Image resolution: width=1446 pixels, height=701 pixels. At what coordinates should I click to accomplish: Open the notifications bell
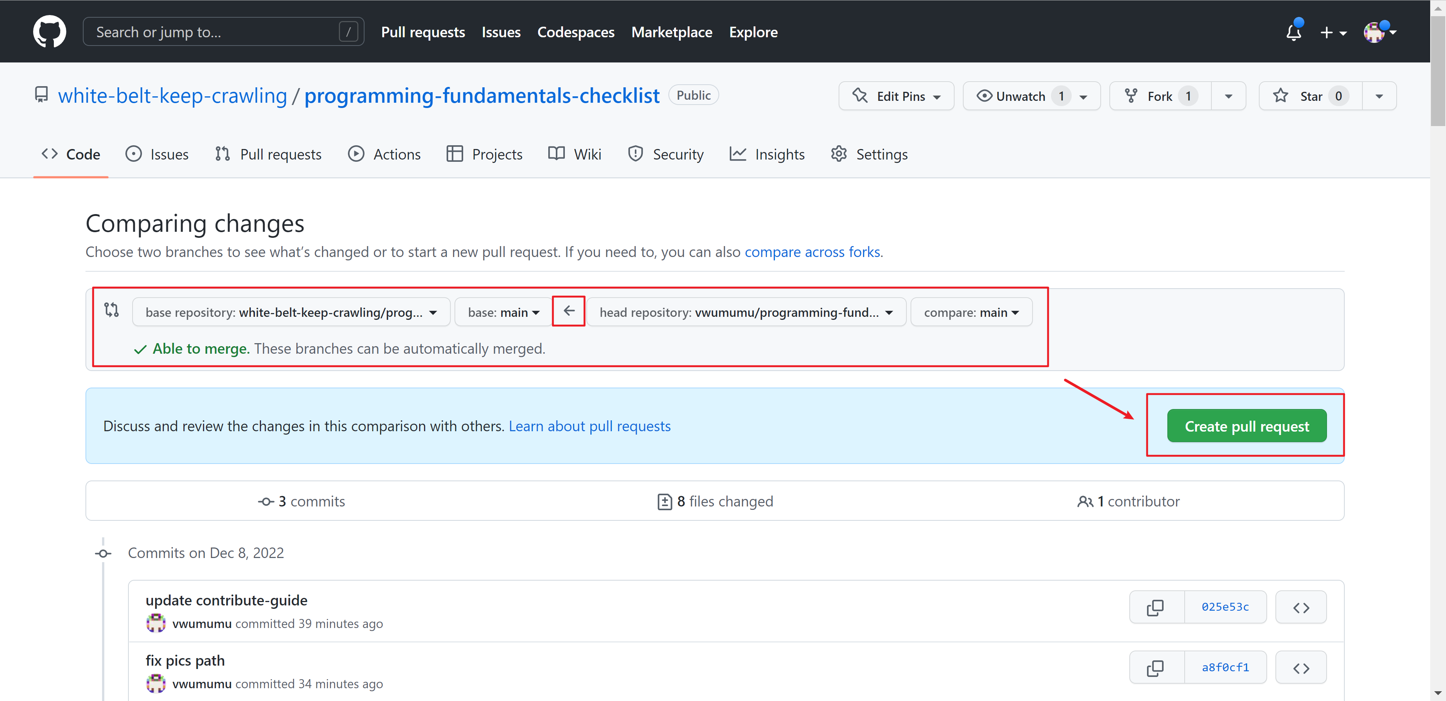tap(1293, 32)
